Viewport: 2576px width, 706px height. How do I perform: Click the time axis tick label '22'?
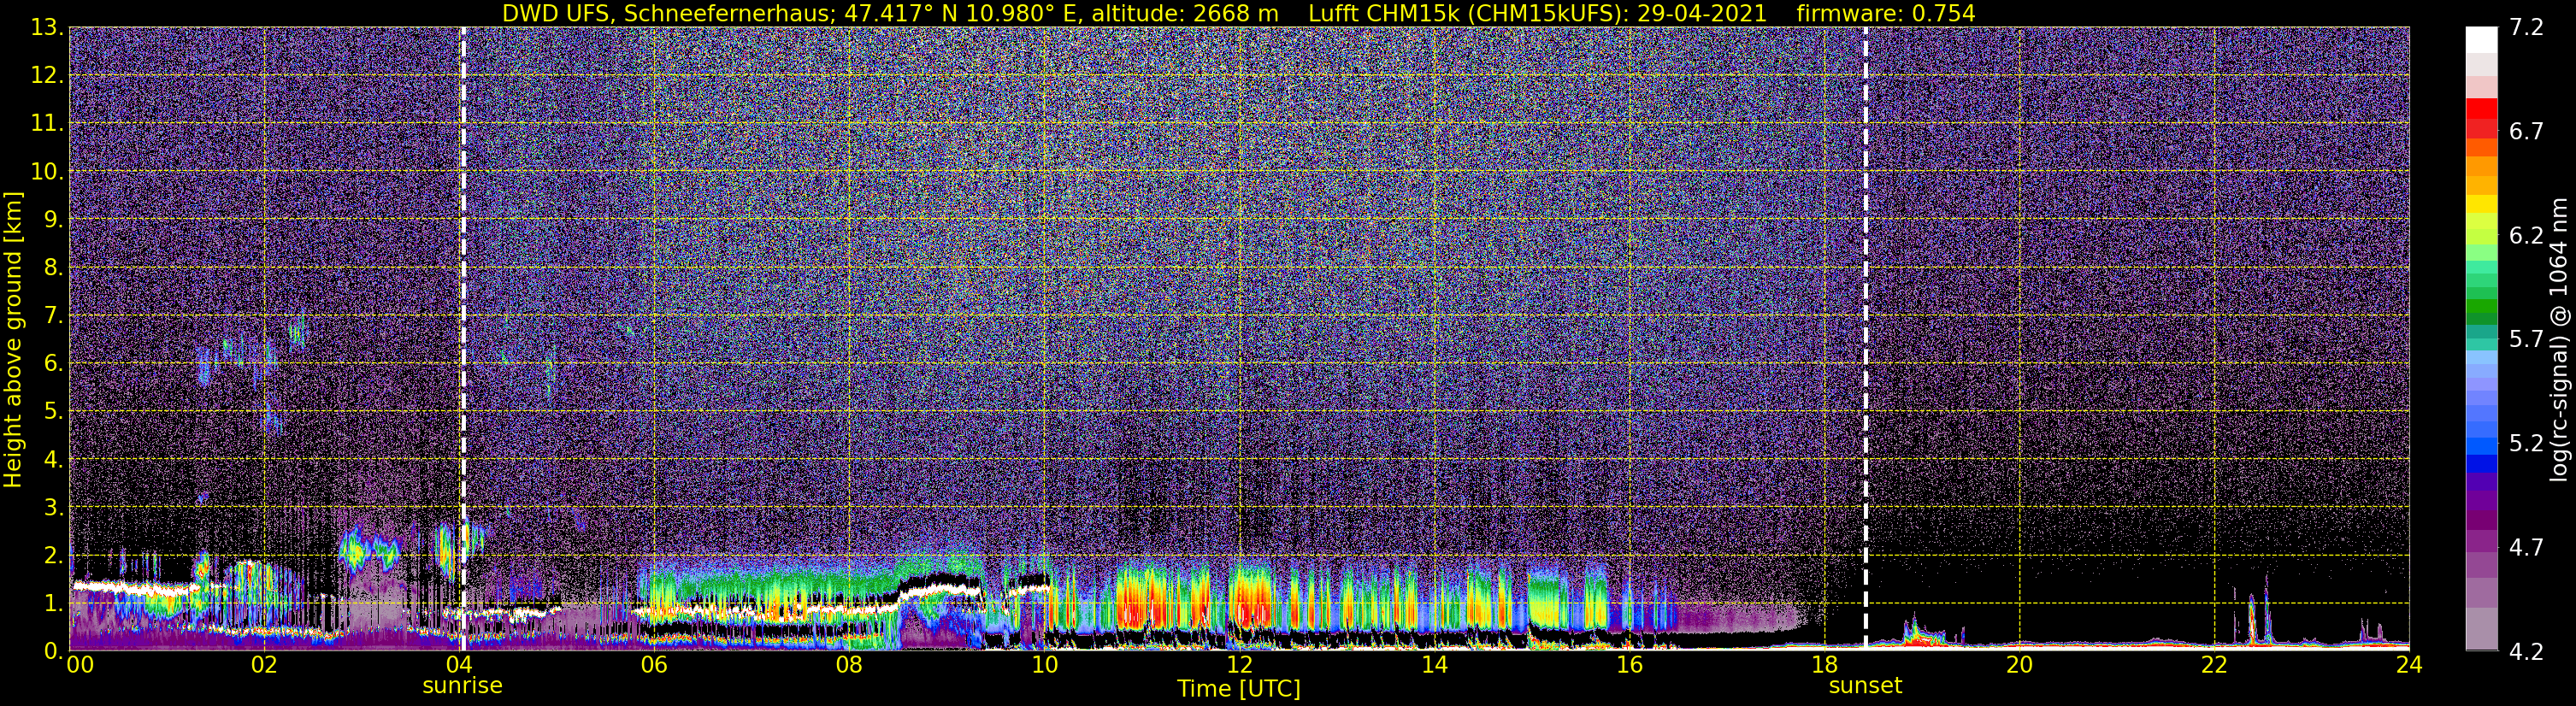2214,666
